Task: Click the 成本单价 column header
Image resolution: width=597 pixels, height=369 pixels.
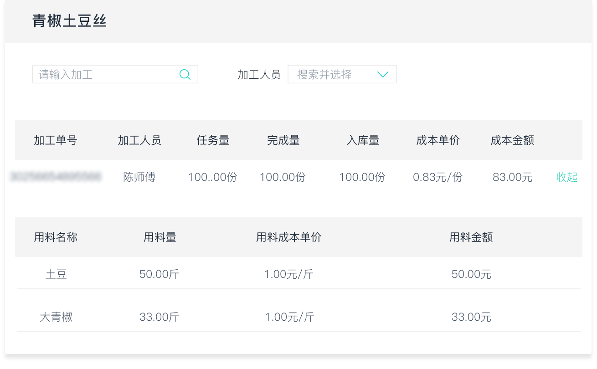Action: 438,140
